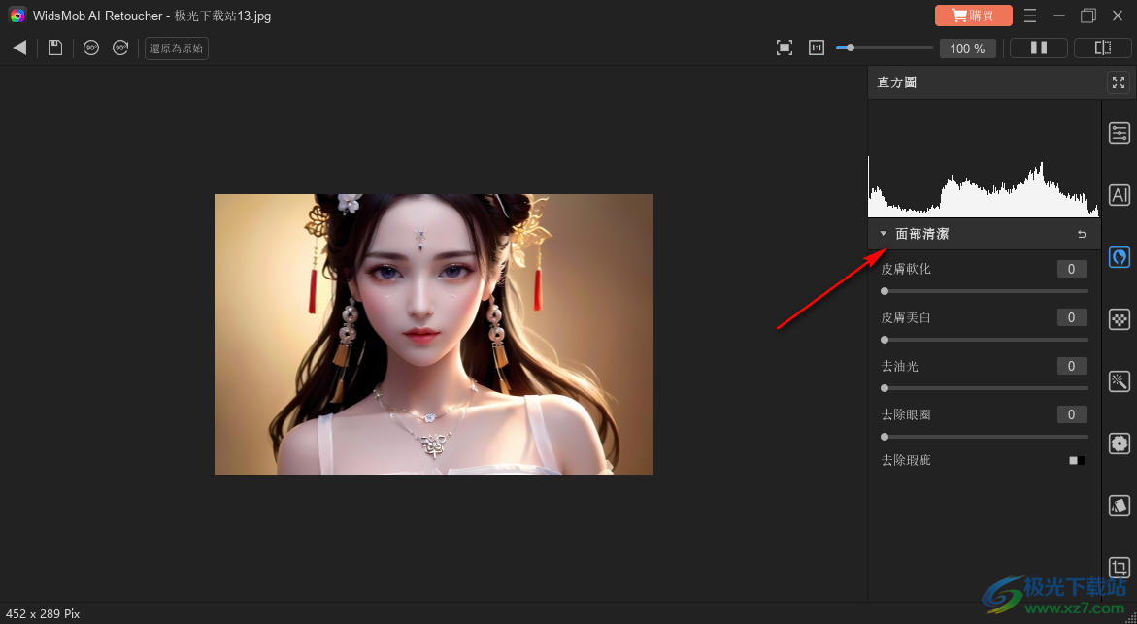1137x624 pixels.
Task: Open the AI tools panel
Action: pos(1120,195)
